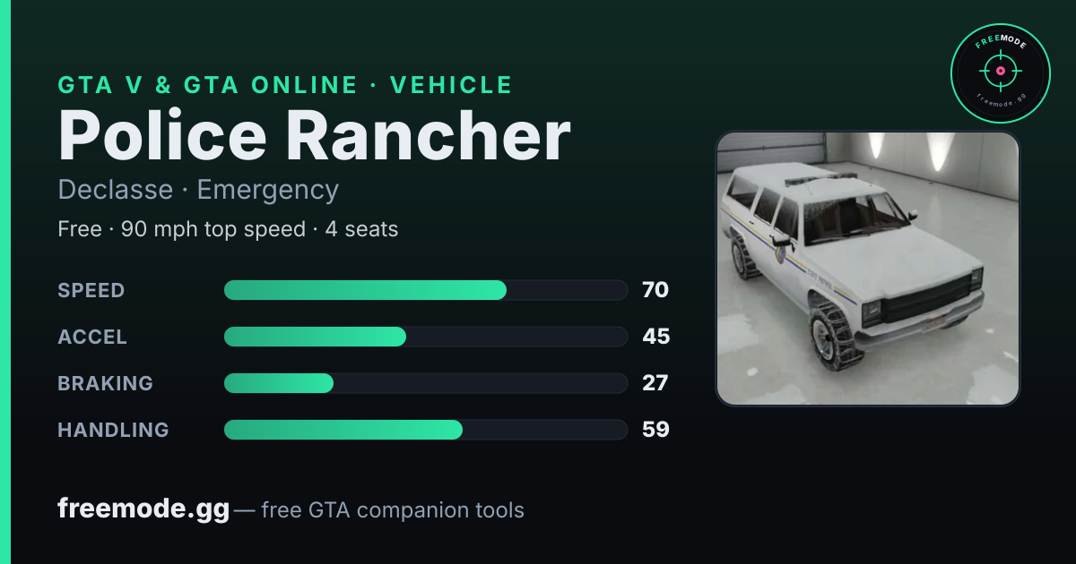Click the handling value 59
This screenshot has width=1076, height=564.
(x=655, y=430)
